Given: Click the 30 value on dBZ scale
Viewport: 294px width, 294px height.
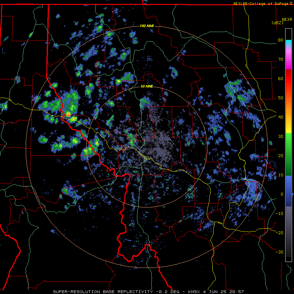Looking at the screenshot, I should coord(281,137).
